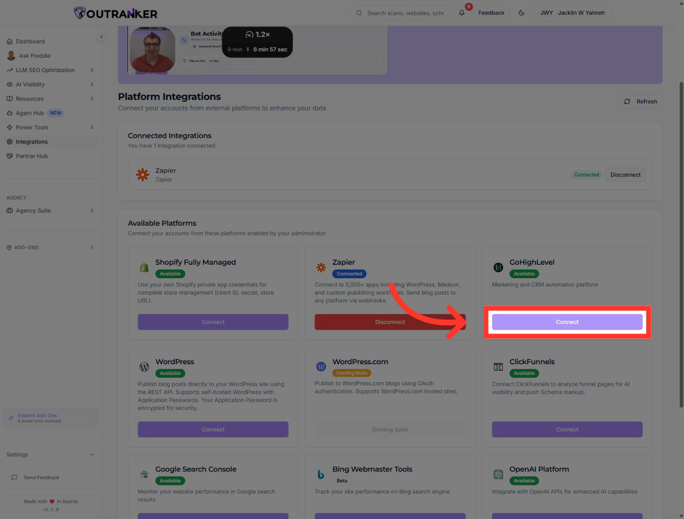Connect the Shopify Fully Managed integration
This screenshot has width=684, height=519.
213,322
